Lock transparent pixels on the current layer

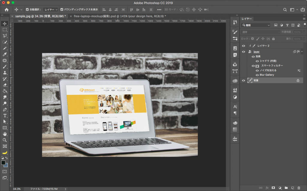253,38
